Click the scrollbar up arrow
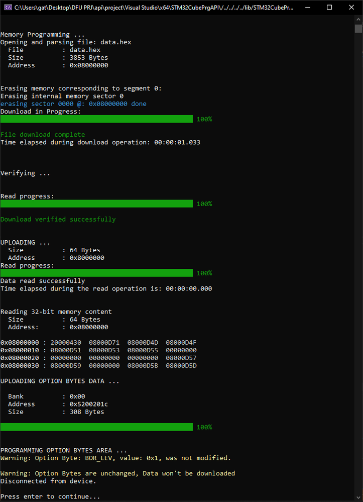 click(358, 19)
